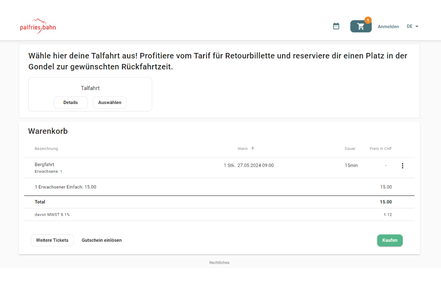Select the Bergfahrt cart row
The height and width of the screenshot is (294, 441).
coord(44,165)
